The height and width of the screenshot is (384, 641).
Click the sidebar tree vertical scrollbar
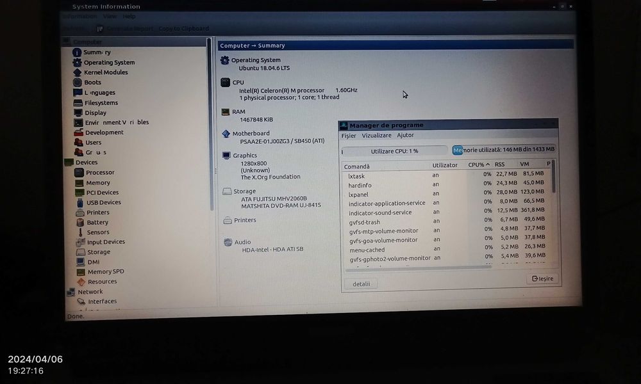point(211,124)
